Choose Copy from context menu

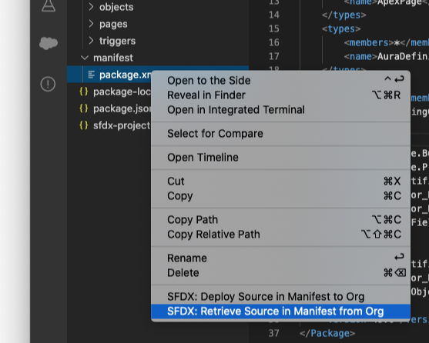click(280, 196)
